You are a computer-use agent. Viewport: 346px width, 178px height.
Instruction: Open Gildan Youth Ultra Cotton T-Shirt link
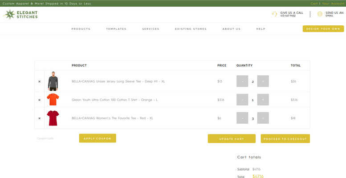click(x=115, y=100)
